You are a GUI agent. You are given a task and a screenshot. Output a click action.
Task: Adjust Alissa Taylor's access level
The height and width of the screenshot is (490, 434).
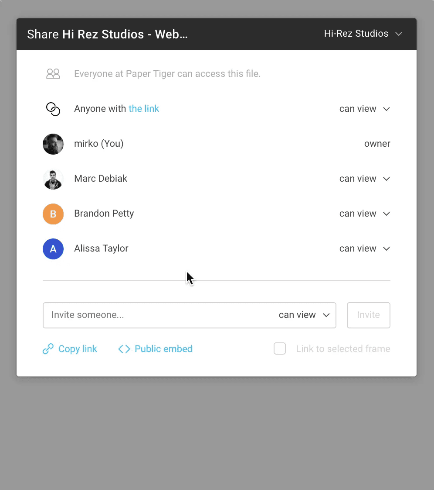(365, 248)
